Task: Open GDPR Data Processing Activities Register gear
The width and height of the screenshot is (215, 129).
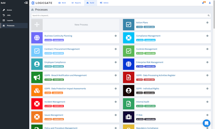Action: (x=207, y=75)
